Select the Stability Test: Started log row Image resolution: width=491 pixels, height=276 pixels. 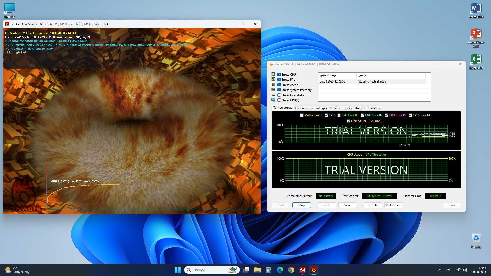(x=372, y=82)
